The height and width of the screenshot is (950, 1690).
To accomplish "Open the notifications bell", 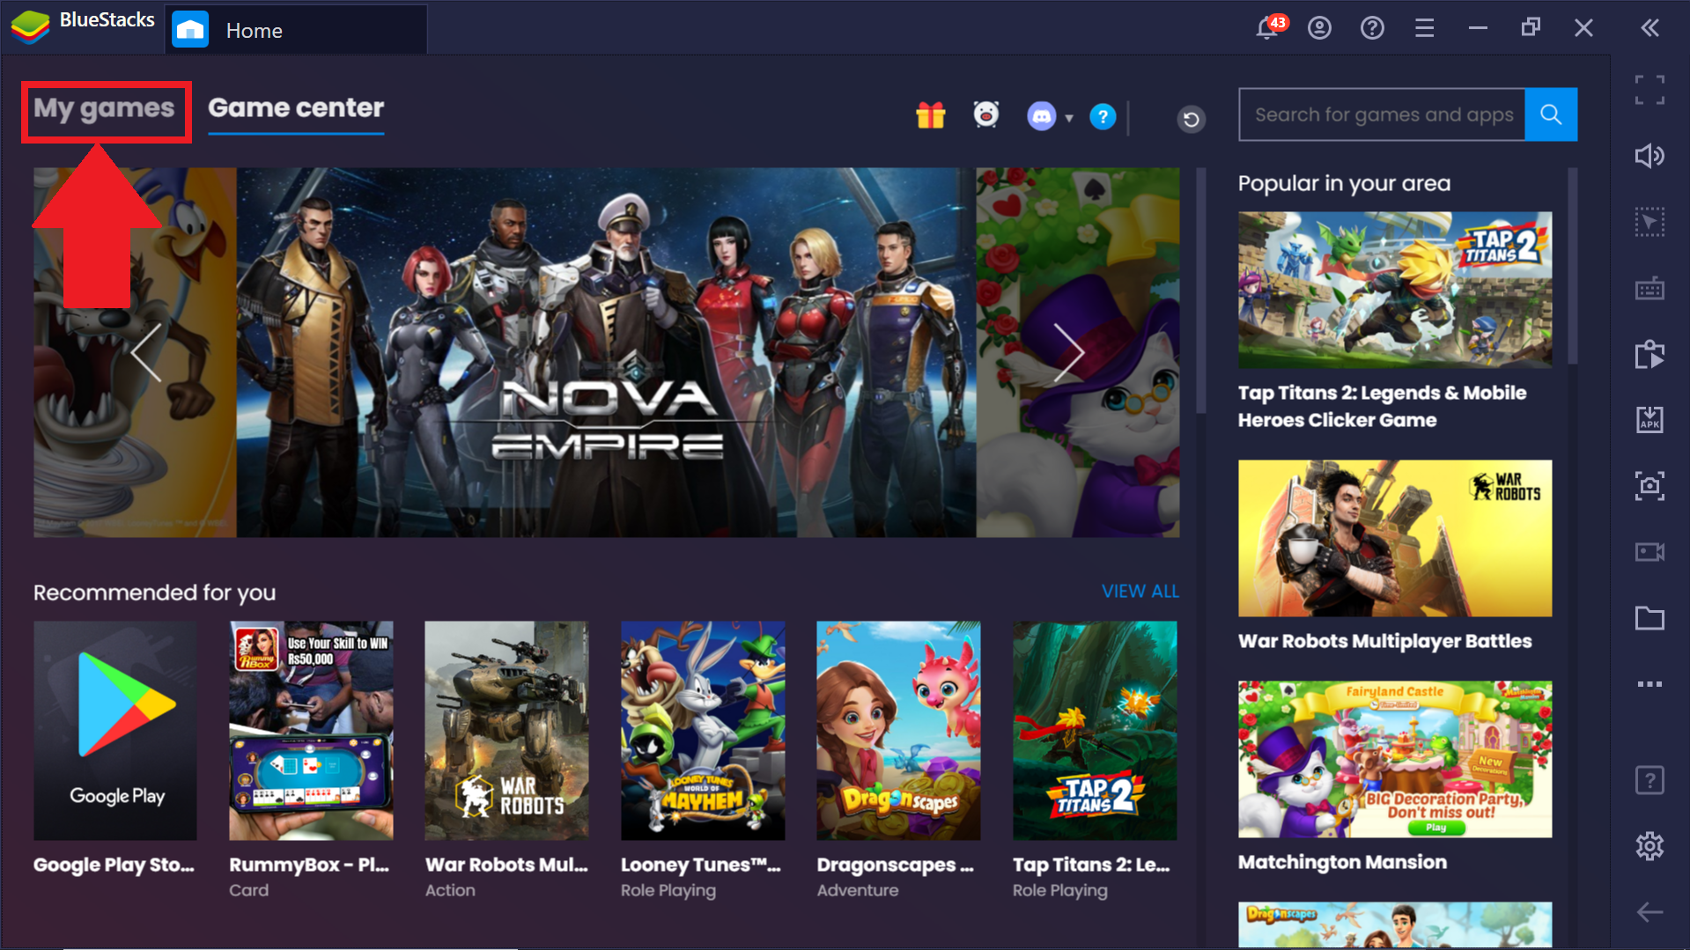I will click(1268, 27).
